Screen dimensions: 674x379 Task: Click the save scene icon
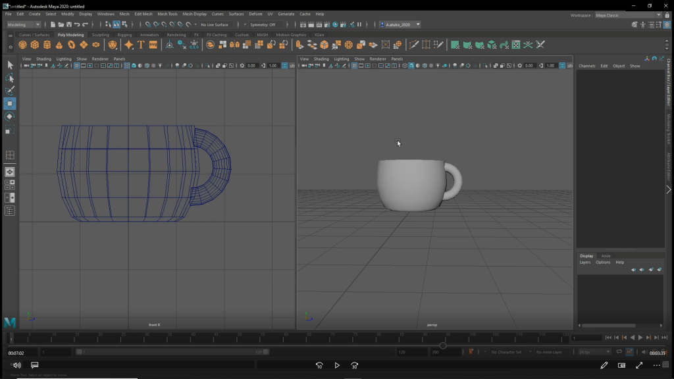[69, 24]
